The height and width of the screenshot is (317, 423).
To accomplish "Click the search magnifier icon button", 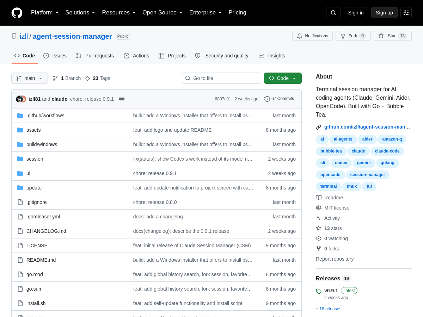I will point(333,13).
